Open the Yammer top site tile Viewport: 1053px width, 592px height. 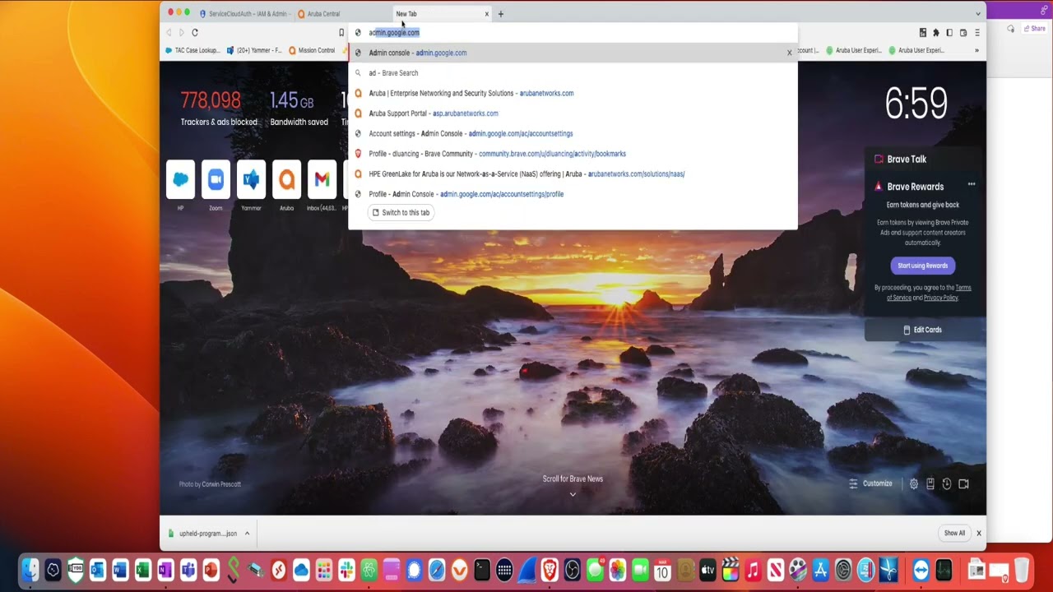(251, 179)
